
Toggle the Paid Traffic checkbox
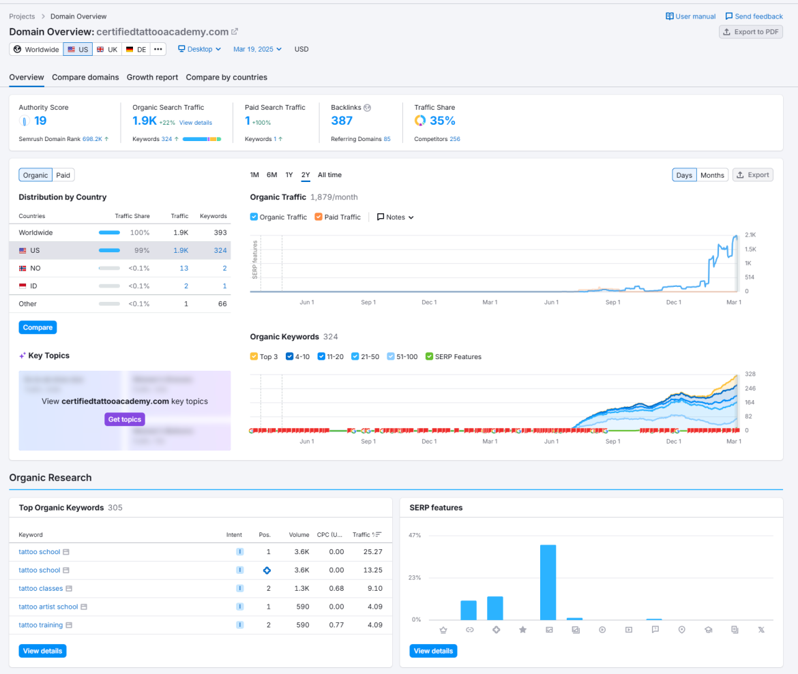(319, 217)
